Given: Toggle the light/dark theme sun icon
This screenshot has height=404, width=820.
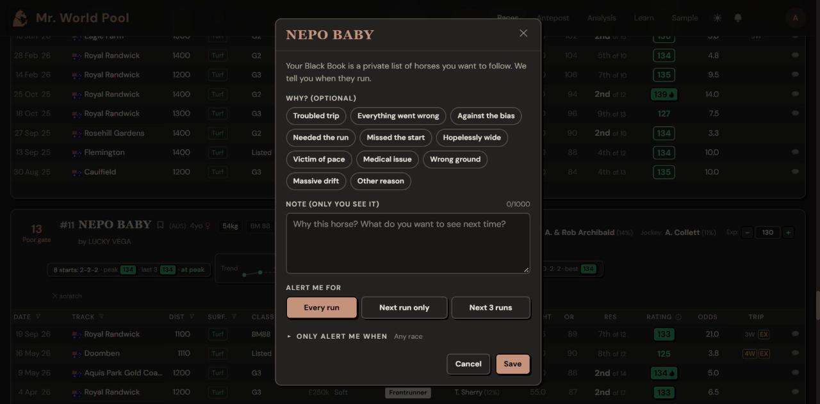Looking at the screenshot, I should tap(717, 18).
